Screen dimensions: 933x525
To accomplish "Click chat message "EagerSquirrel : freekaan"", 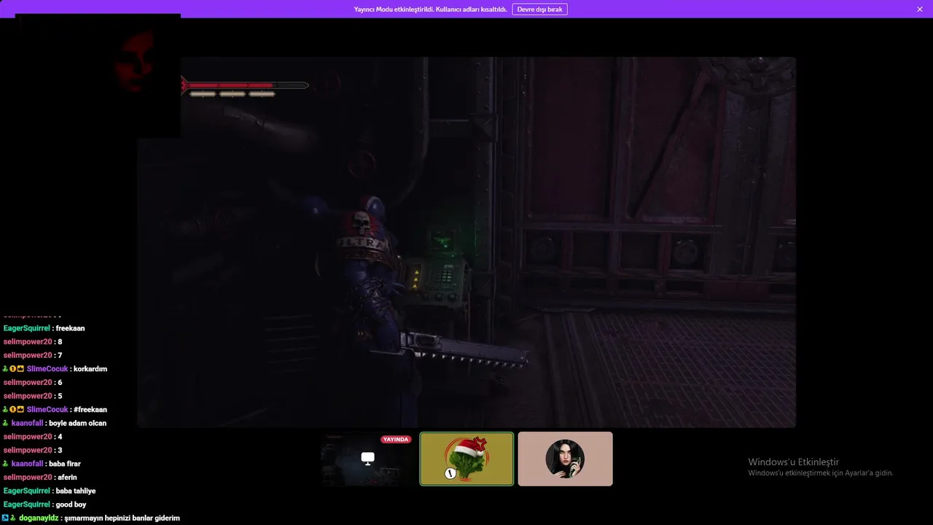I will [44, 328].
